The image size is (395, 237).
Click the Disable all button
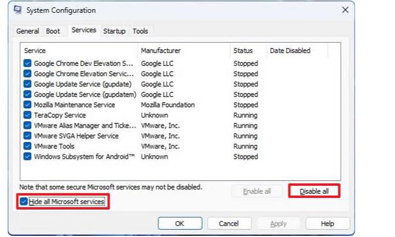coord(314,191)
